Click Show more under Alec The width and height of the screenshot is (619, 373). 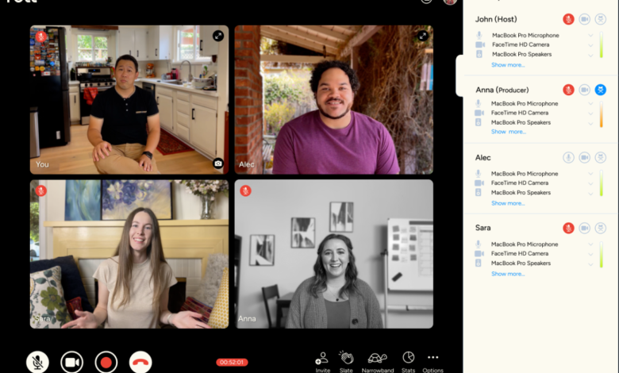tap(508, 203)
